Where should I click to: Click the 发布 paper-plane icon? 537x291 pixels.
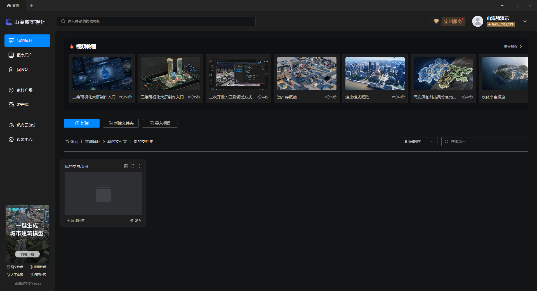point(131,221)
